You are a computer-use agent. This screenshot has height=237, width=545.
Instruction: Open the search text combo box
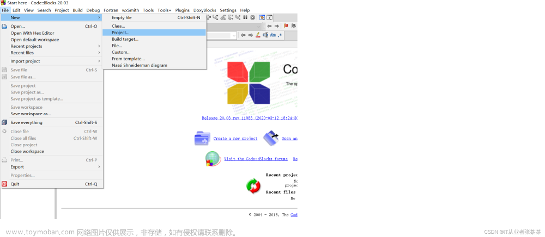click(222, 35)
